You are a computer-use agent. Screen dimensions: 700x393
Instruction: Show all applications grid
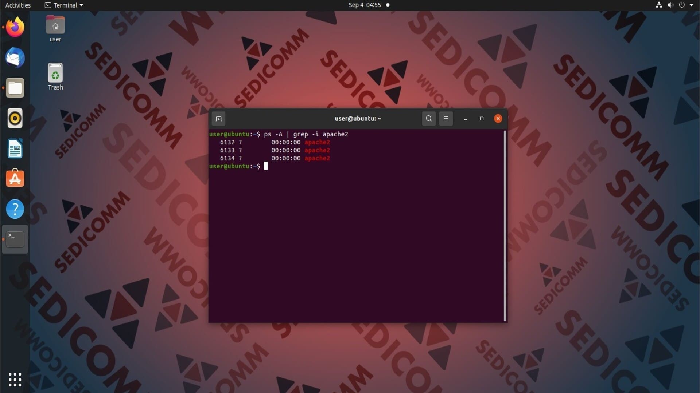[x=15, y=380]
